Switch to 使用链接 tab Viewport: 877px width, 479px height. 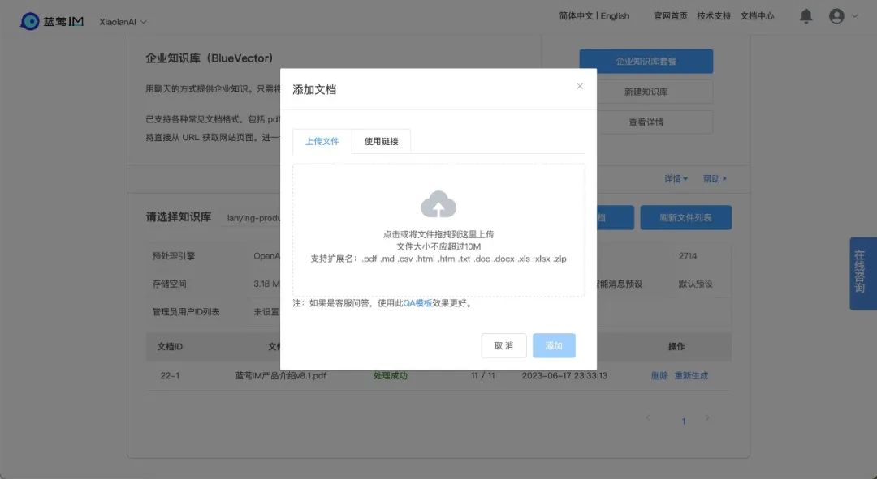tap(381, 141)
